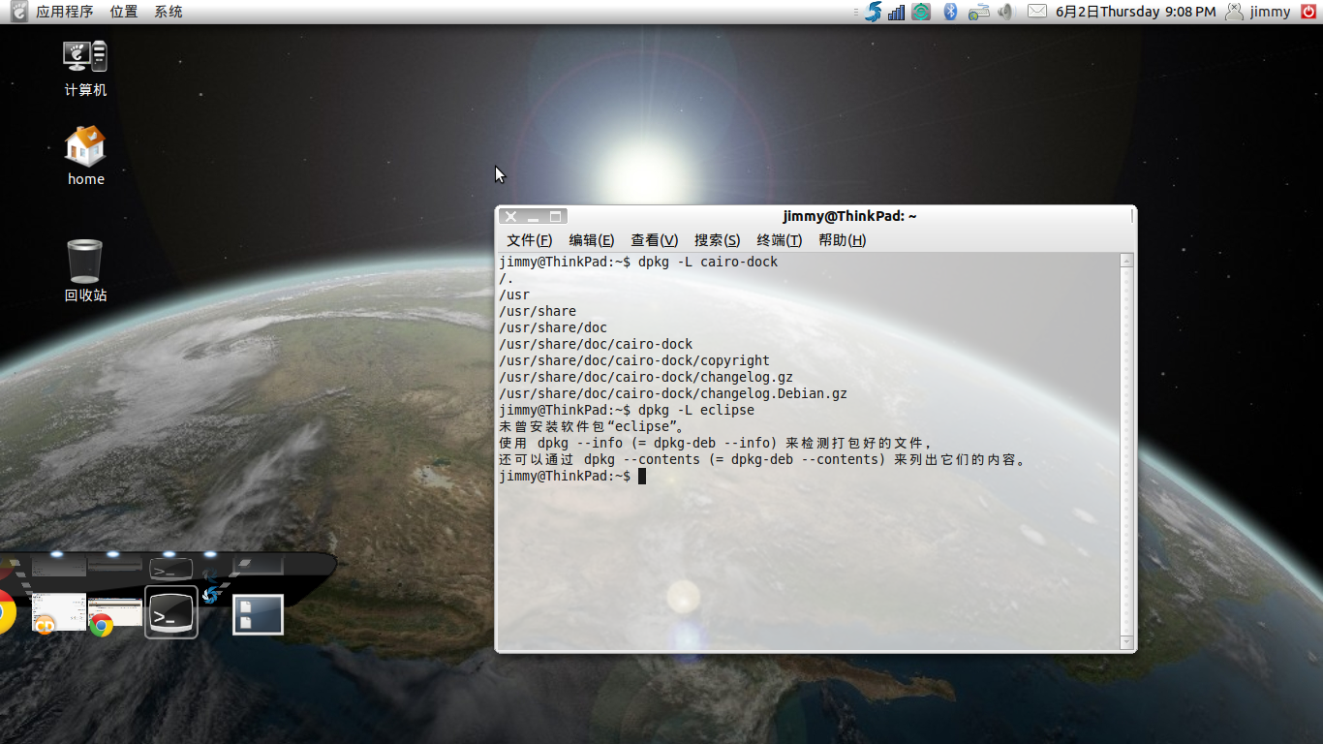Click the line starting '使用 dpkg --info'
The width and height of the screenshot is (1323, 744).
tap(716, 443)
